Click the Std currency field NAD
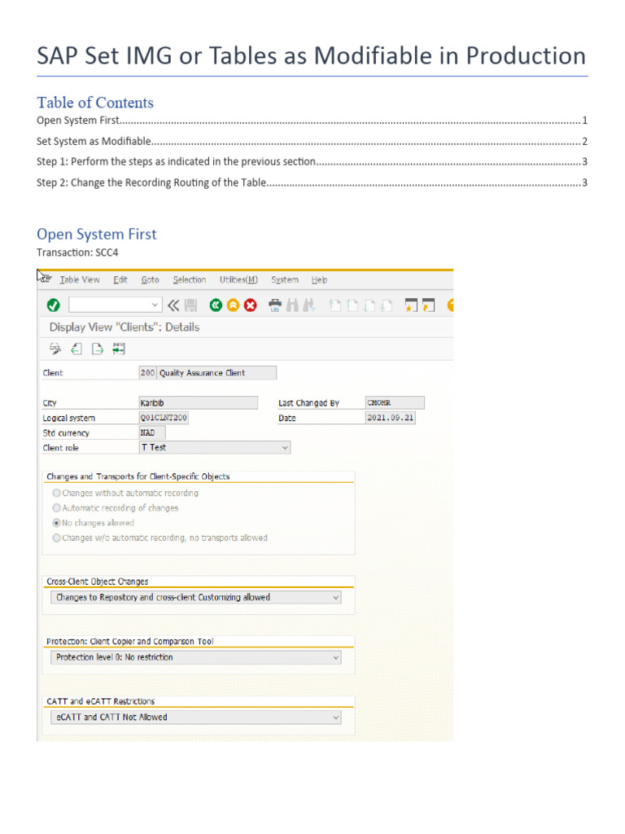Image resolution: width=625 pixels, height=834 pixels. tap(152, 433)
